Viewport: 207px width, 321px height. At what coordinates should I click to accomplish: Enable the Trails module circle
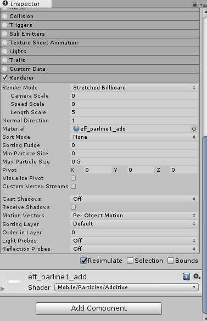(5, 60)
